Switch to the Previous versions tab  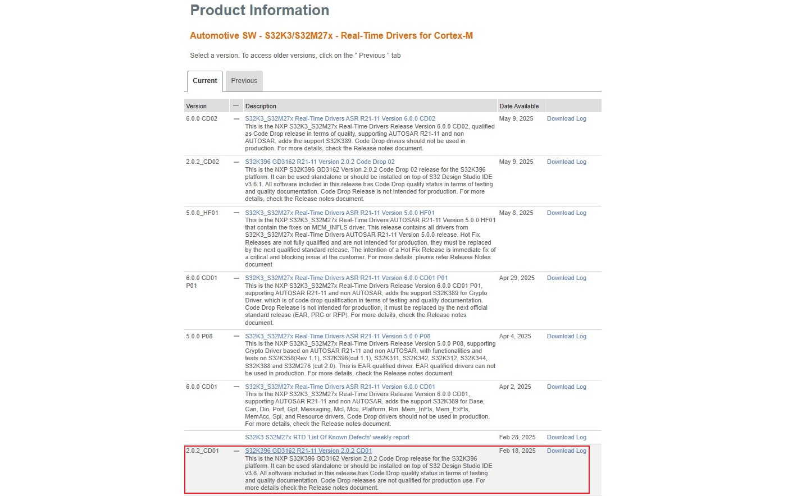(x=244, y=81)
